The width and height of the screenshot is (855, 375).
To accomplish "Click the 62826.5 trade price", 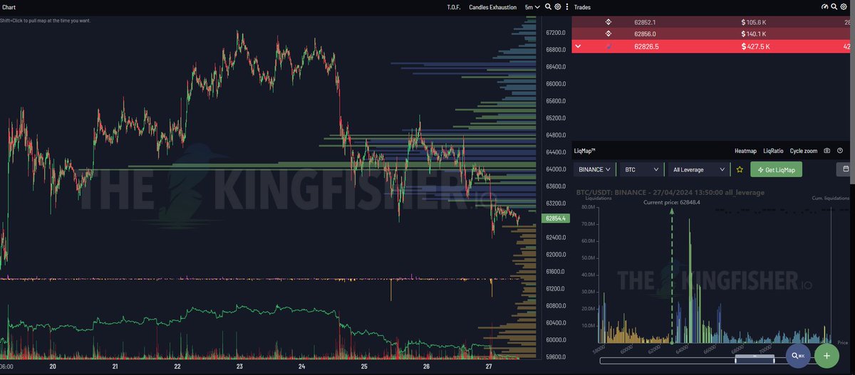I will coord(646,46).
